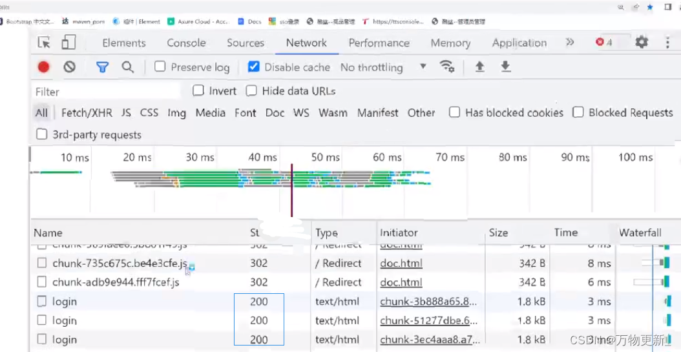Image resolution: width=681 pixels, height=352 pixels.
Task: Filter requests by Fetch/XHR
Action: click(x=87, y=113)
